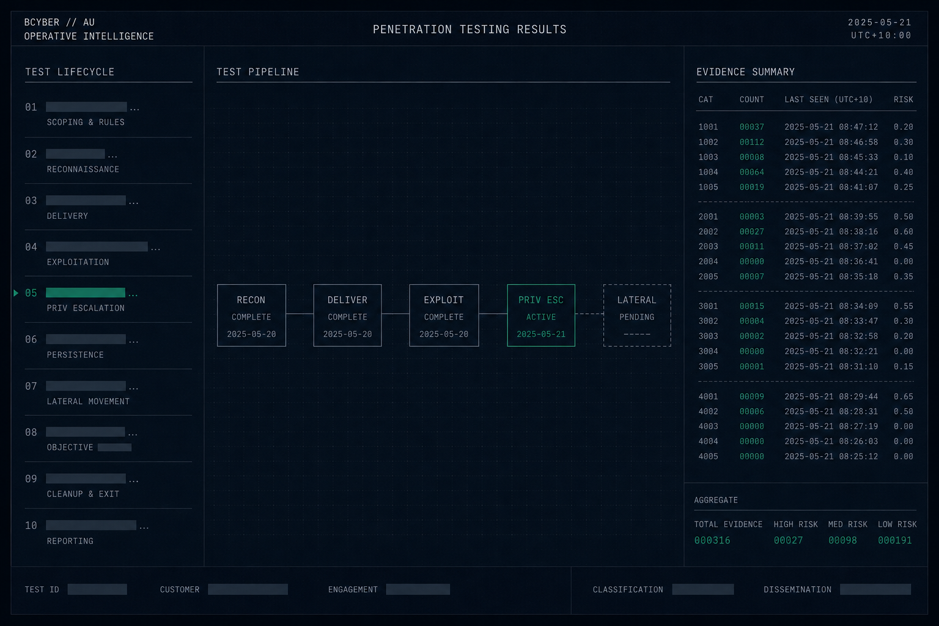Screen dimensions: 939x626
Task: Click timestamp 08:32:21 in row 3004
Action: (x=858, y=352)
